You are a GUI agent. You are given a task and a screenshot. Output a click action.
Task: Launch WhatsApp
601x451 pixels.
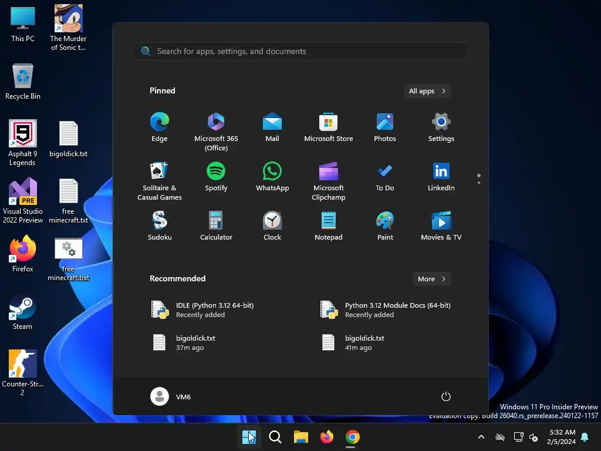point(272,177)
